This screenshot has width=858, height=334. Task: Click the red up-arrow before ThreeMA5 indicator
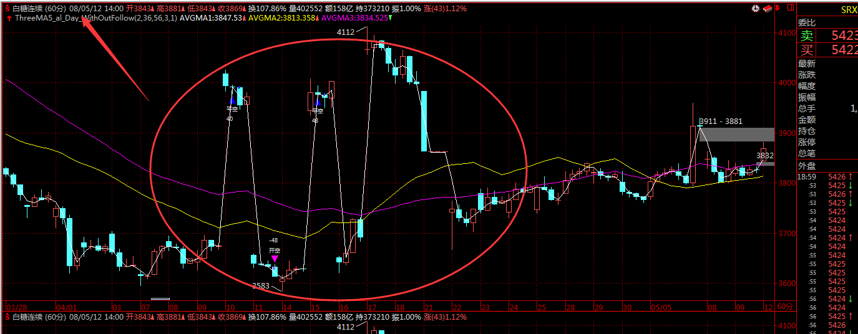[9, 18]
